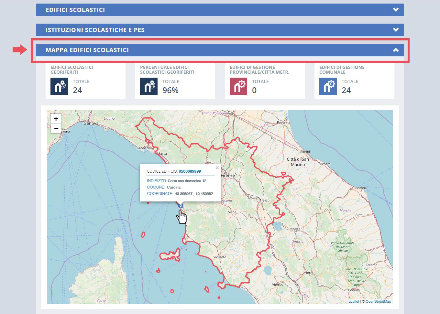Click the red arrow pointing at the map section
The height and width of the screenshot is (314, 440).
click(x=18, y=49)
